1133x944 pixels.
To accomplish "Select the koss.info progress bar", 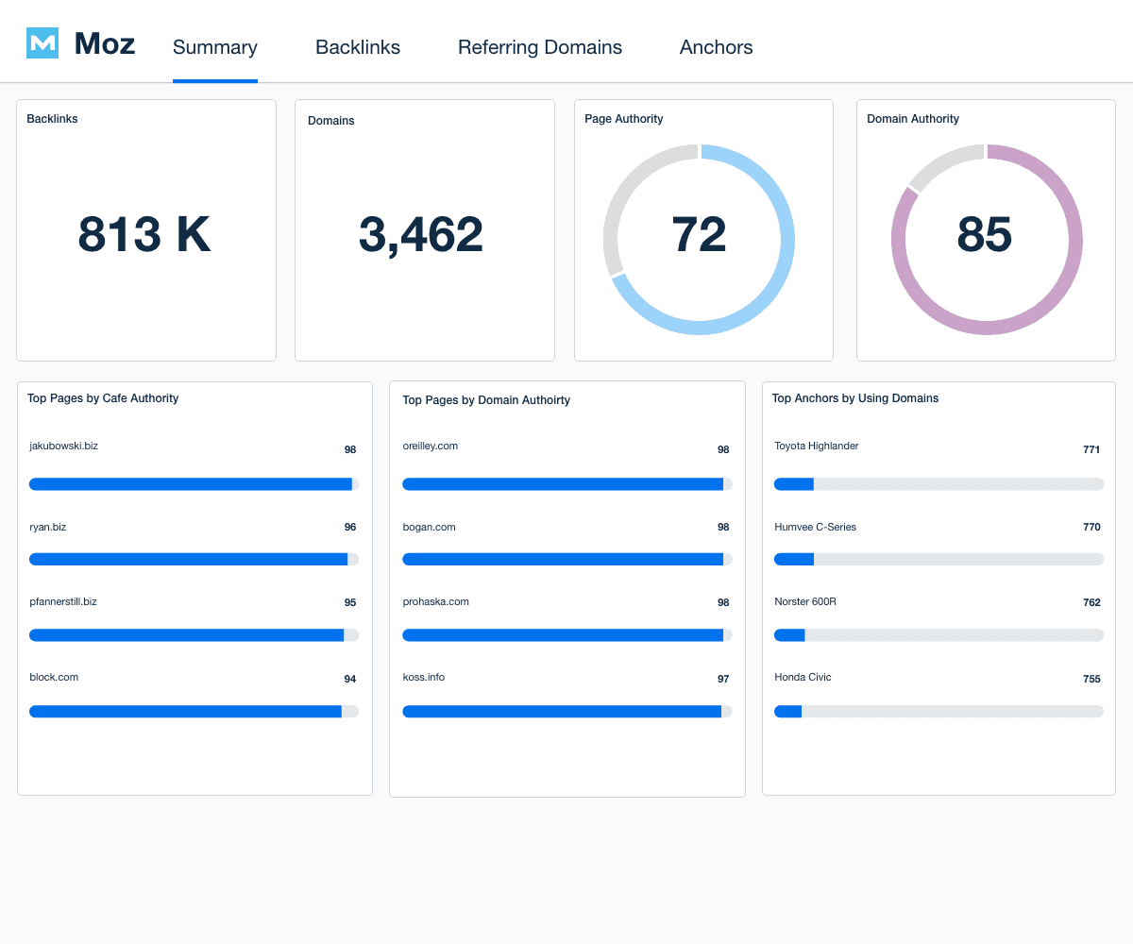I will click(566, 712).
